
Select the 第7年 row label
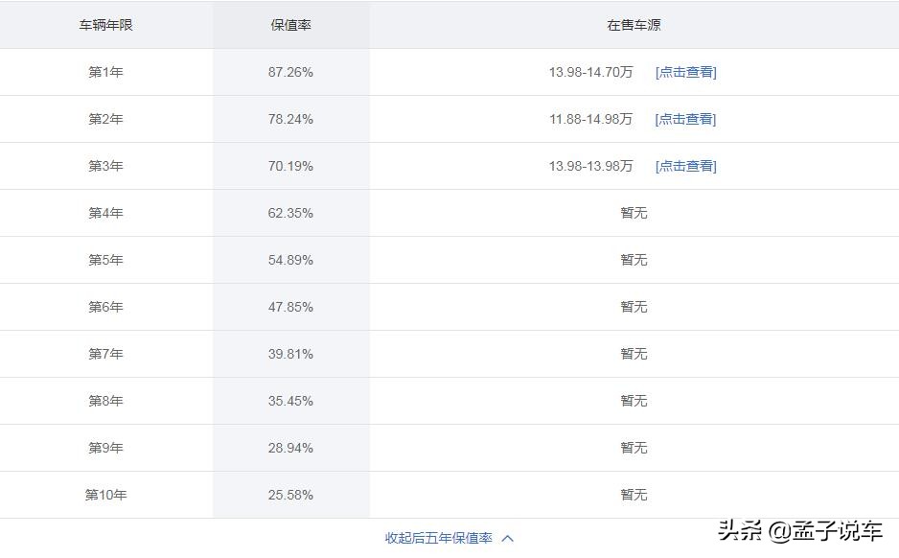(104, 353)
